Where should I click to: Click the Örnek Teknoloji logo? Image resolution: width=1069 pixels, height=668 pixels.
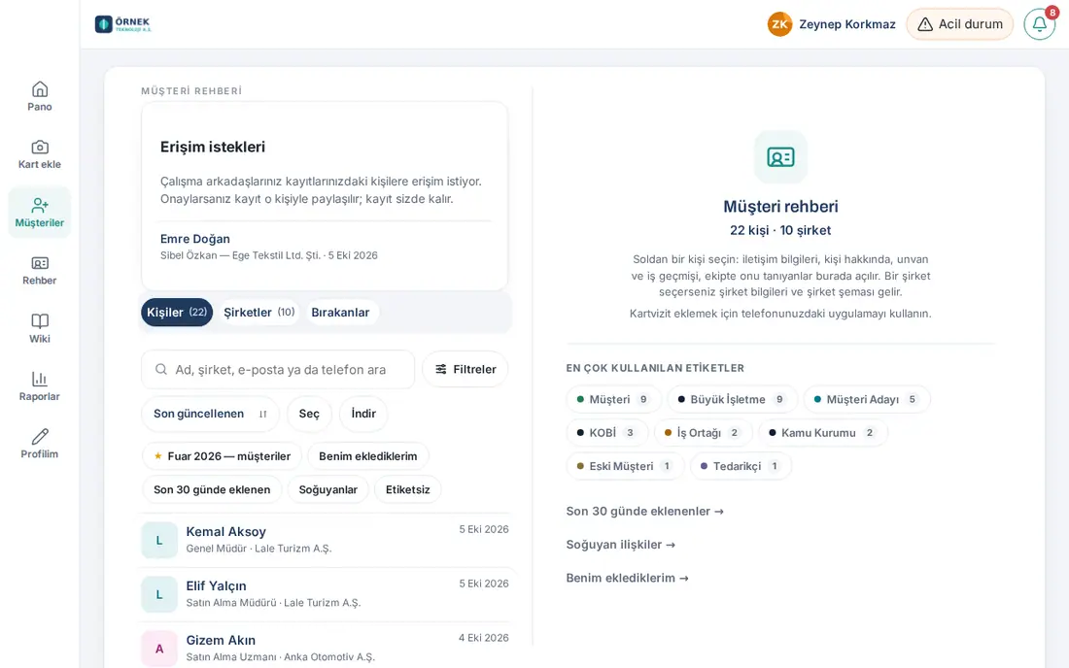(x=122, y=24)
